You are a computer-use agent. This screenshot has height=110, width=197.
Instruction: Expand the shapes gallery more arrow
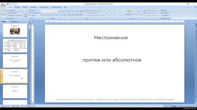[x=124, y=16]
